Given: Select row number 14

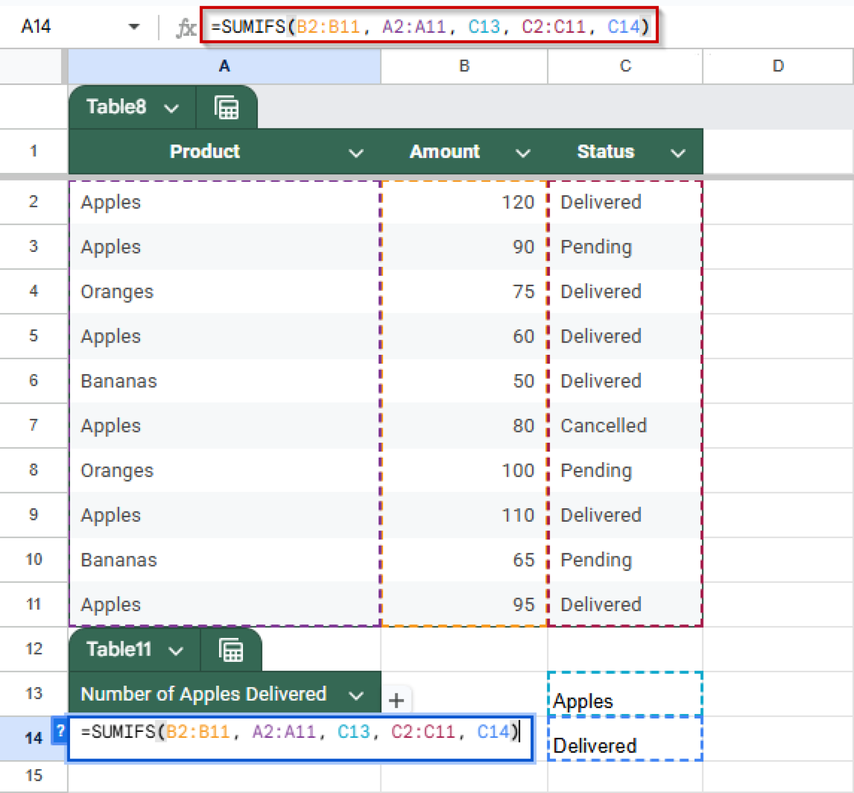Looking at the screenshot, I should [x=33, y=738].
